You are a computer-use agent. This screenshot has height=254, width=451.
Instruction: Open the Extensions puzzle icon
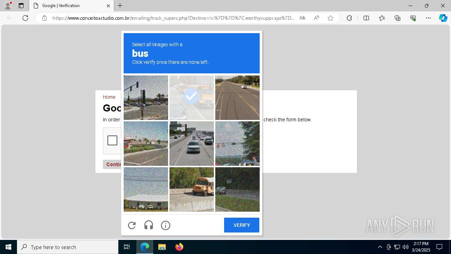click(349, 18)
